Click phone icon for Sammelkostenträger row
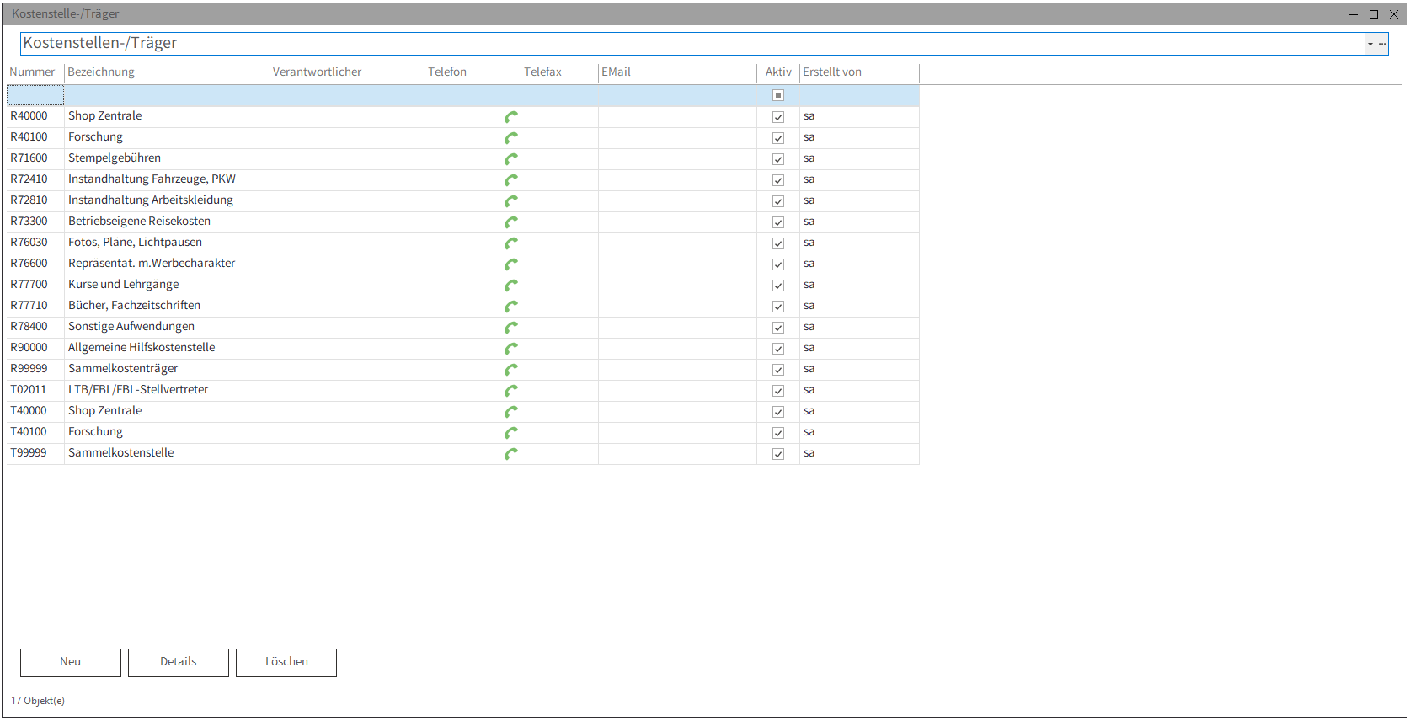The width and height of the screenshot is (1410, 721). tap(511, 370)
